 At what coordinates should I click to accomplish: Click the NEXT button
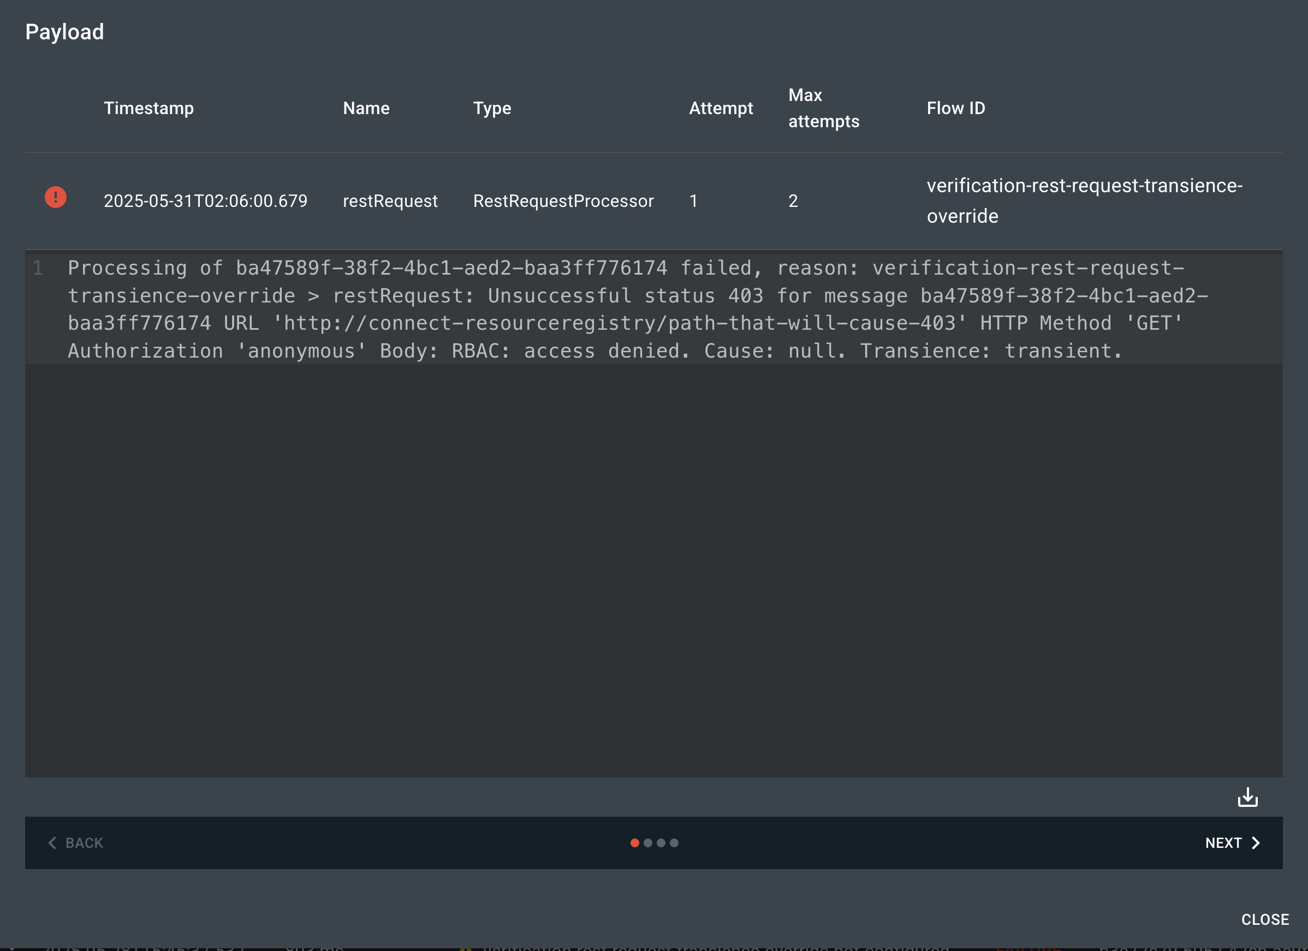[1224, 842]
